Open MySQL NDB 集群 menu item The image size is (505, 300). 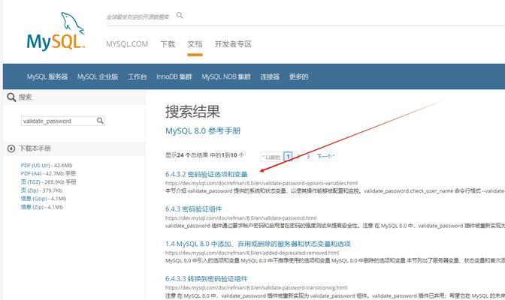tap(226, 76)
